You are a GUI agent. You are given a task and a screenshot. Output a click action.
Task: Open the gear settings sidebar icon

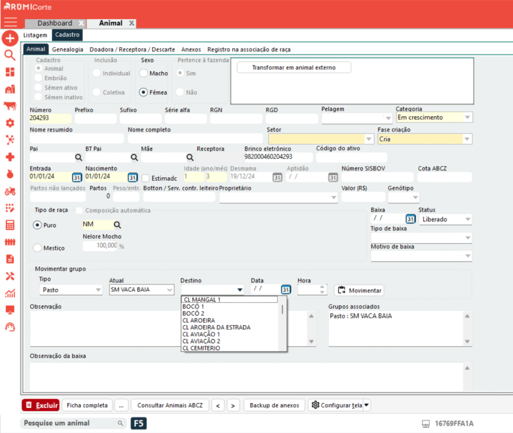[10, 123]
